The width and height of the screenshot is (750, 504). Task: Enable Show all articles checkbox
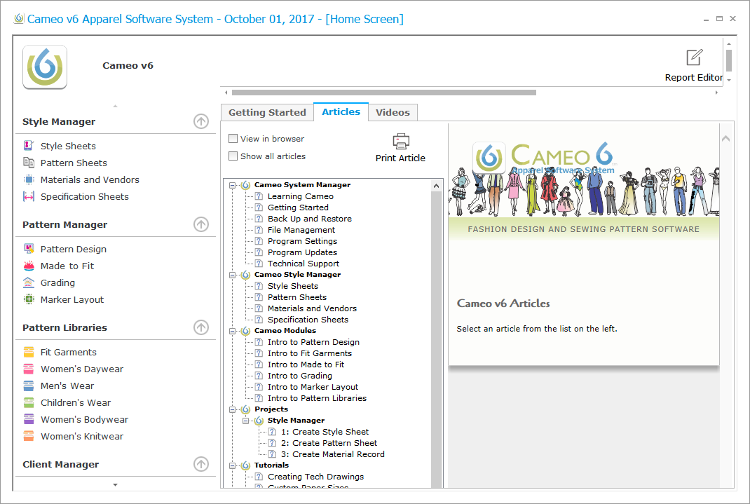(x=233, y=156)
